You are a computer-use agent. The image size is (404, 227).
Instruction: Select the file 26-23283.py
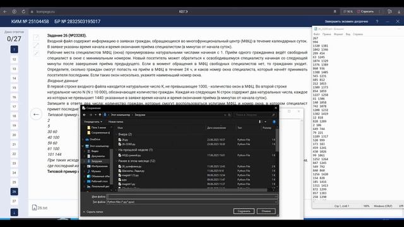127,144
